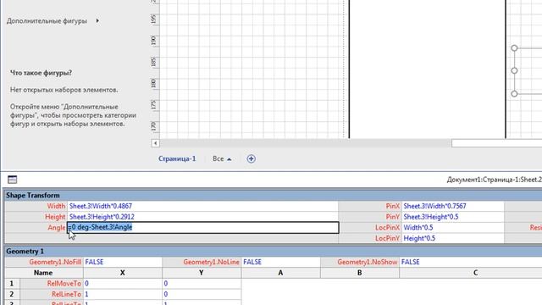Select the Height cell formula Sheet.3!Height*0.2912
542x305 pixels.
coord(202,217)
